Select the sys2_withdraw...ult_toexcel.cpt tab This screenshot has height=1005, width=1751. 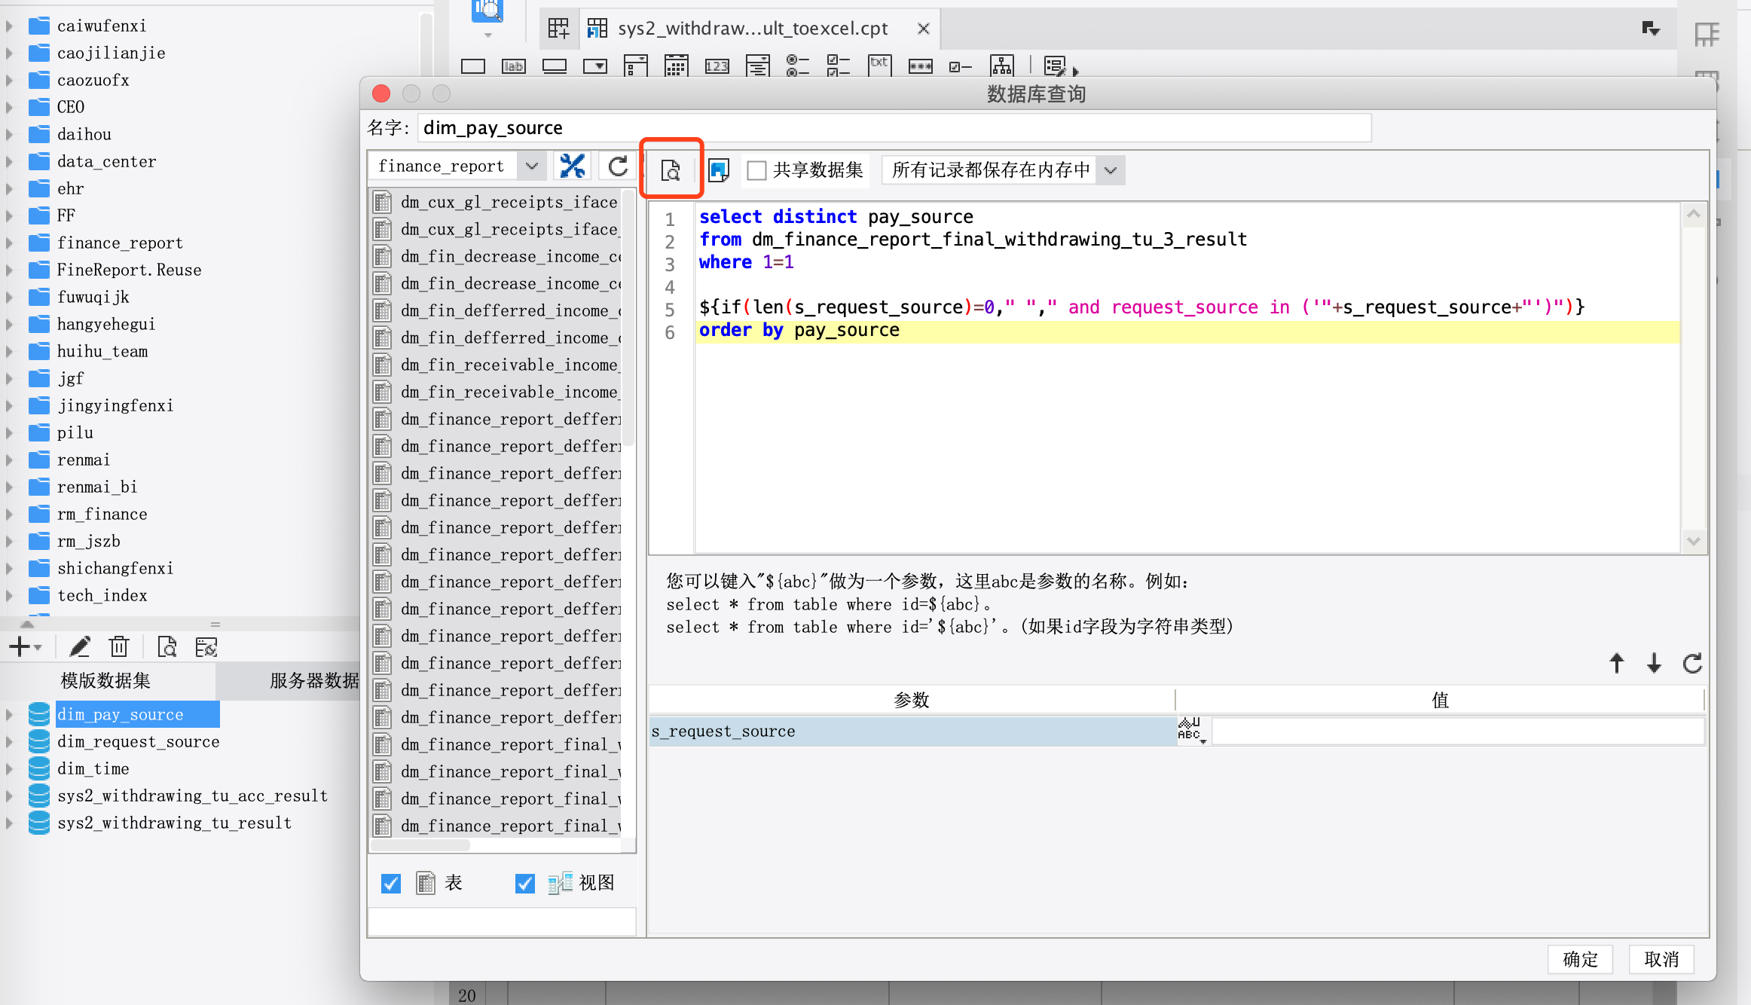752,29
